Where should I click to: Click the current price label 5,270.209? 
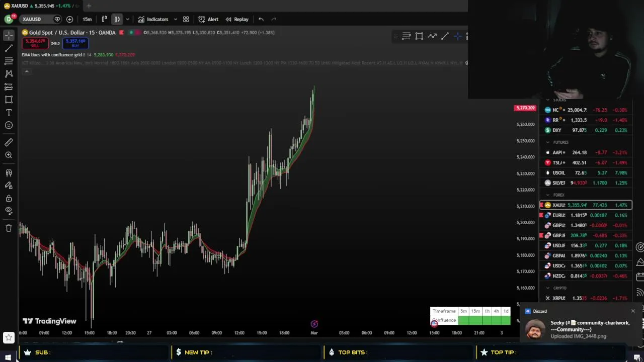coord(525,108)
